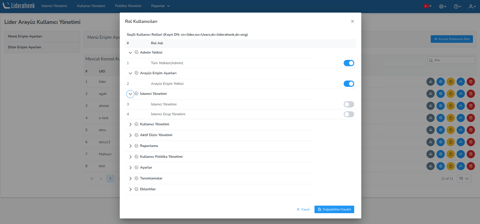Click the check icon beside Raporlama
480x224 pixels.
[x=136, y=146]
